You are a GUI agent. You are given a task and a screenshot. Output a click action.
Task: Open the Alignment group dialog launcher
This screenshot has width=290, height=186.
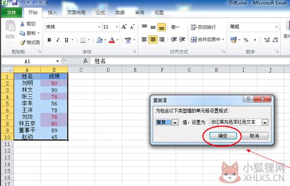pos(224,51)
